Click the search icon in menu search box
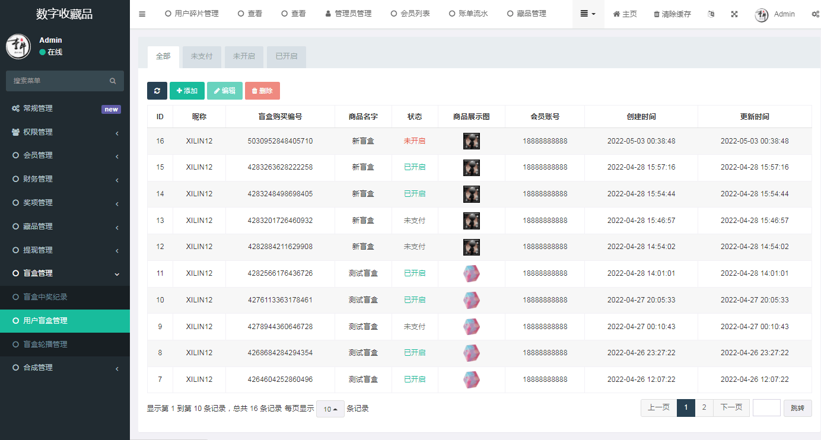Image resolution: width=821 pixels, height=440 pixels. coord(113,81)
